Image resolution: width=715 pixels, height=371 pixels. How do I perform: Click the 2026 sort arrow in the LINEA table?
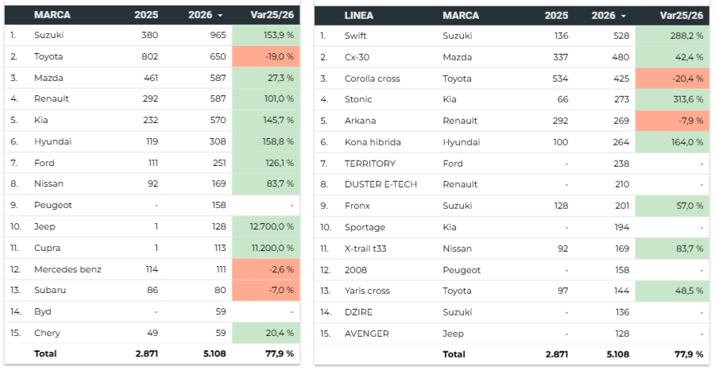coord(624,16)
